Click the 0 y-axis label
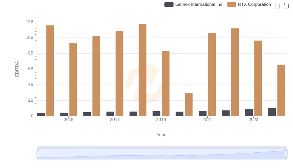The height and width of the screenshot is (168, 293). point(32,116)
